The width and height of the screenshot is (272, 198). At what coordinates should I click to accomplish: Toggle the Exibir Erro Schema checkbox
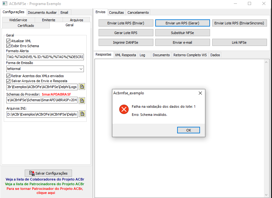tap(8, 46)
